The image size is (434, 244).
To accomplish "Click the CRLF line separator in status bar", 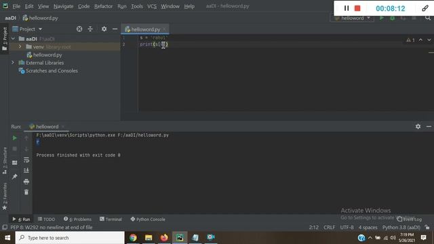I will tap(329, 228).
